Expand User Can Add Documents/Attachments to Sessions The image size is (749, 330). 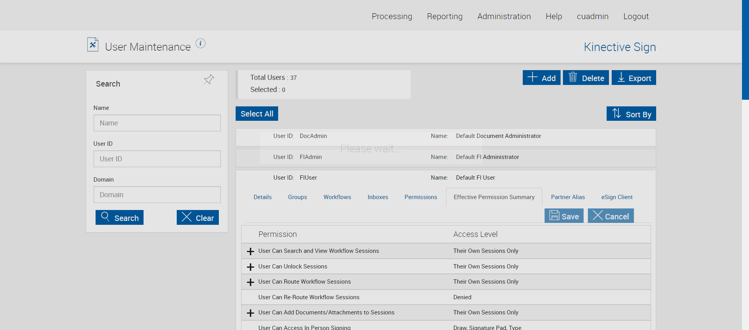tap(250, 313)
